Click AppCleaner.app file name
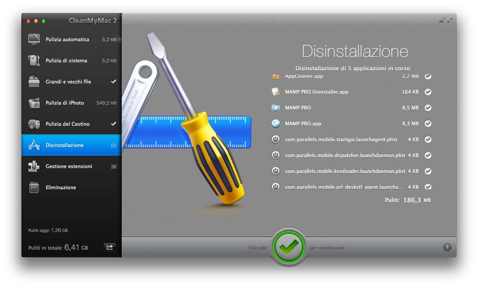478x287 pixels. click(304, 76)
